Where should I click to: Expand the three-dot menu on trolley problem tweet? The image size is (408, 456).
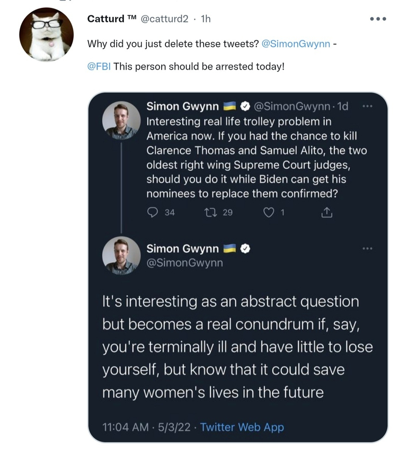click(367, 106)
